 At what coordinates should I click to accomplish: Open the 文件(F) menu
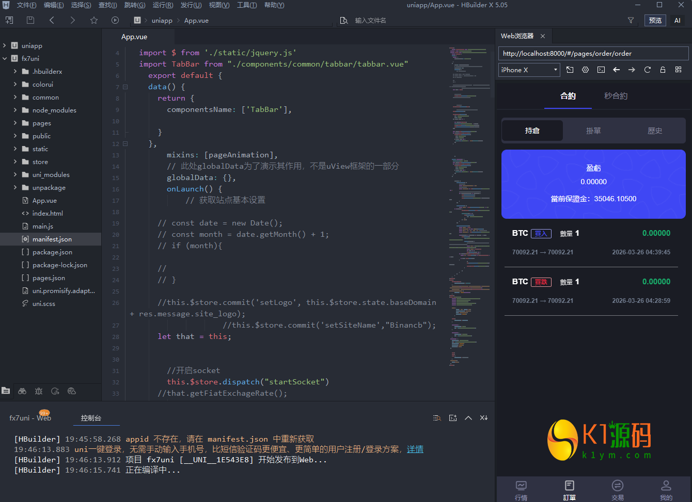point(26,5)
